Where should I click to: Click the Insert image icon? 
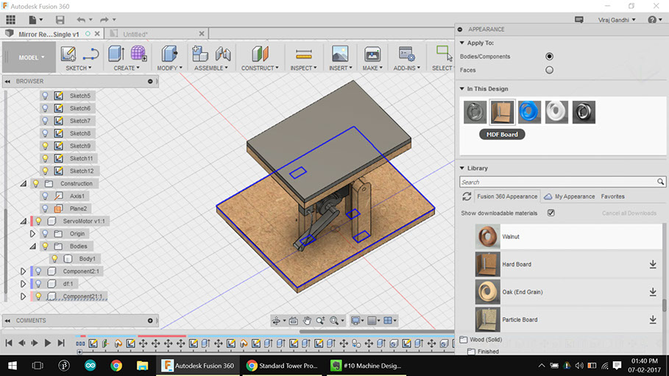(339, 54)
